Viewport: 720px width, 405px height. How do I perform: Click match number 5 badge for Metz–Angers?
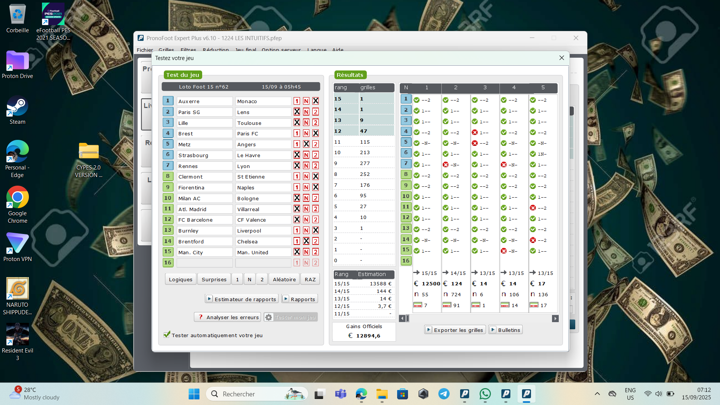pos(168,144)
